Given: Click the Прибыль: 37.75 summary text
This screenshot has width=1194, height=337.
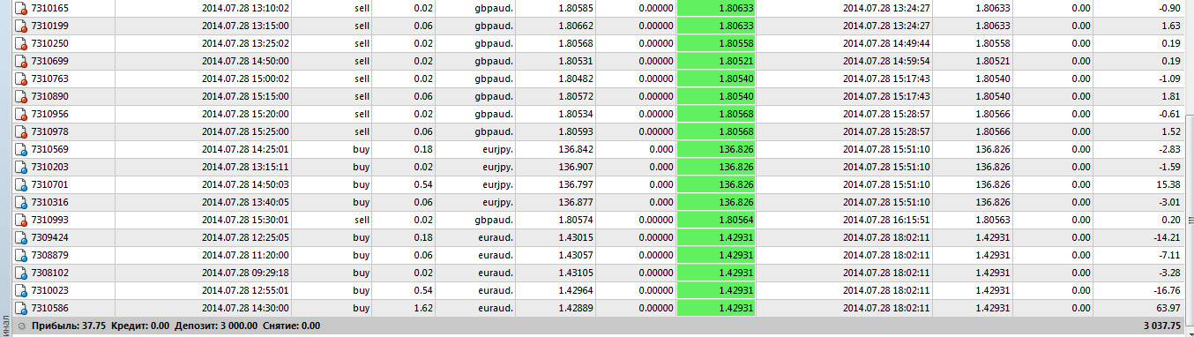Looking at the screenshot, I should (69, 326).
